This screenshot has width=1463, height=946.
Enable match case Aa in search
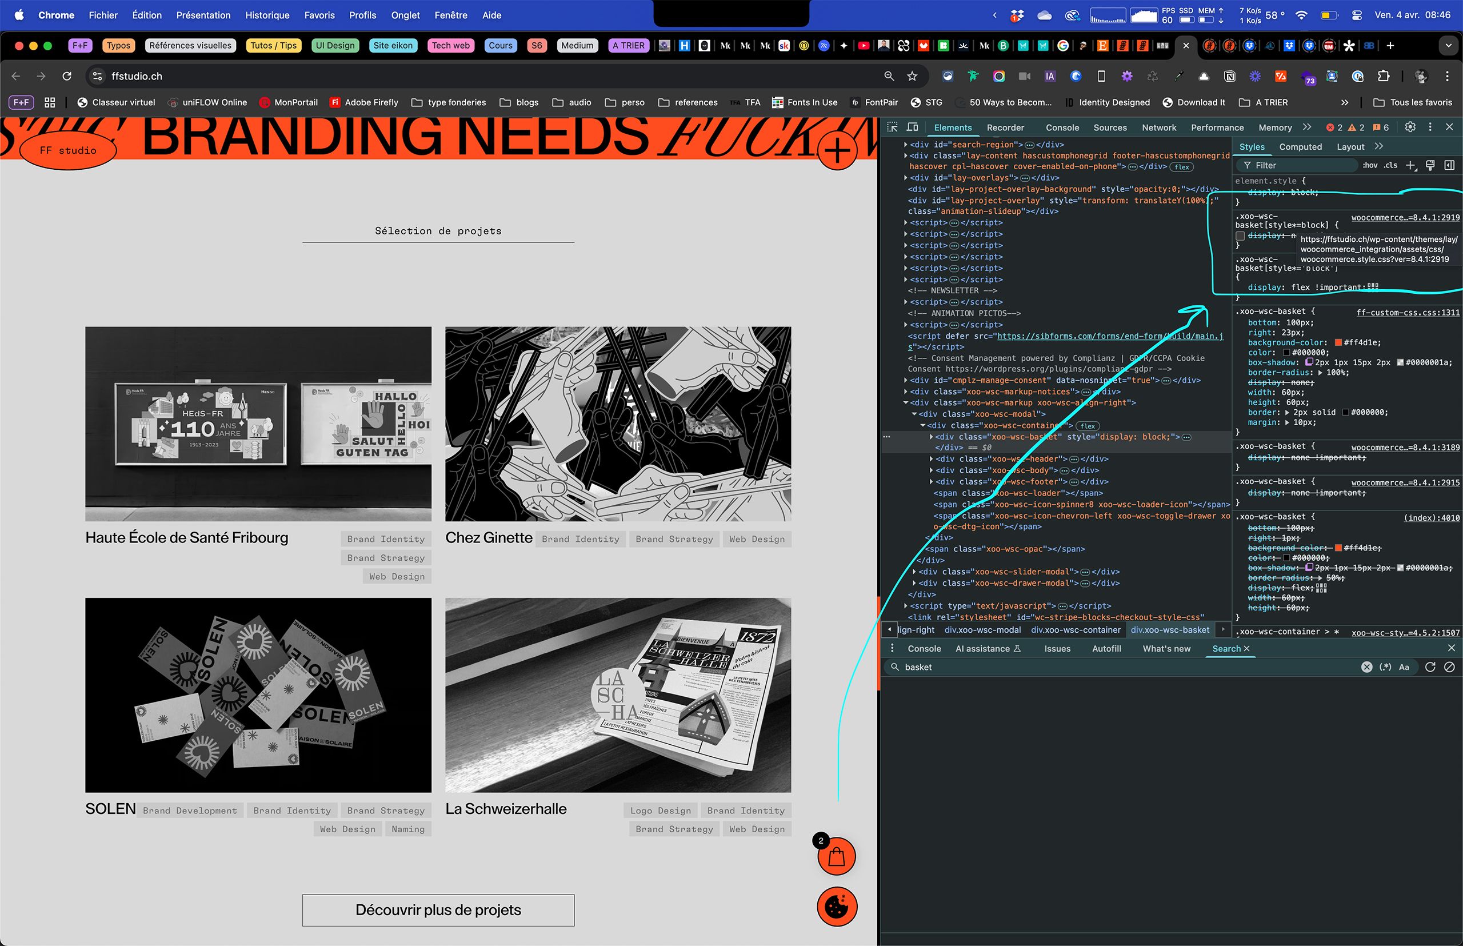pyautogui.click(x=1404, y=667)
